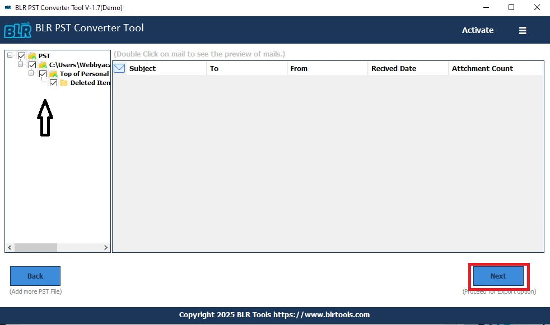
Task: Open the hamburger menu in the header
Action: click(x=522, y=31)
